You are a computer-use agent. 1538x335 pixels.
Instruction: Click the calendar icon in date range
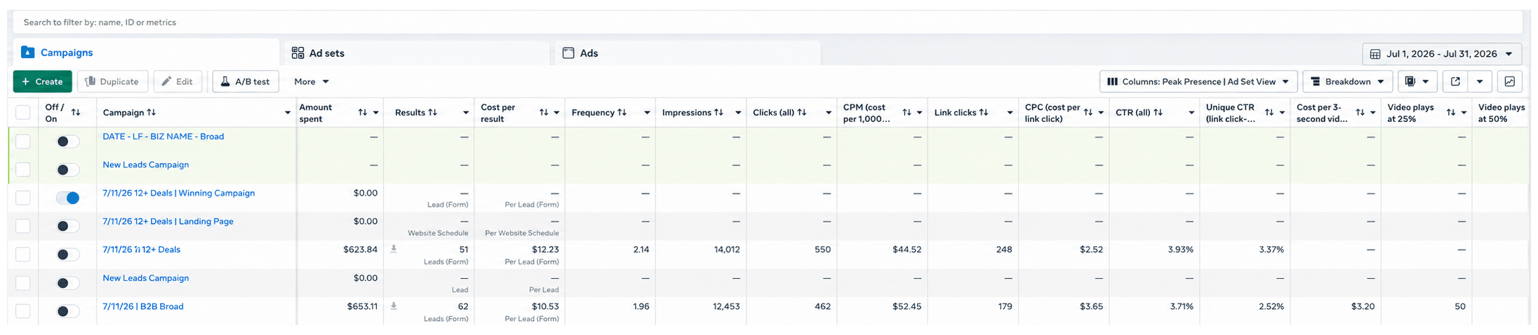[x=1375, y=54]
